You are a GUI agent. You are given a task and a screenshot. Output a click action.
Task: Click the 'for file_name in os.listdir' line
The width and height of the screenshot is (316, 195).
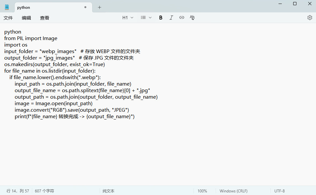tap(50, 71)
